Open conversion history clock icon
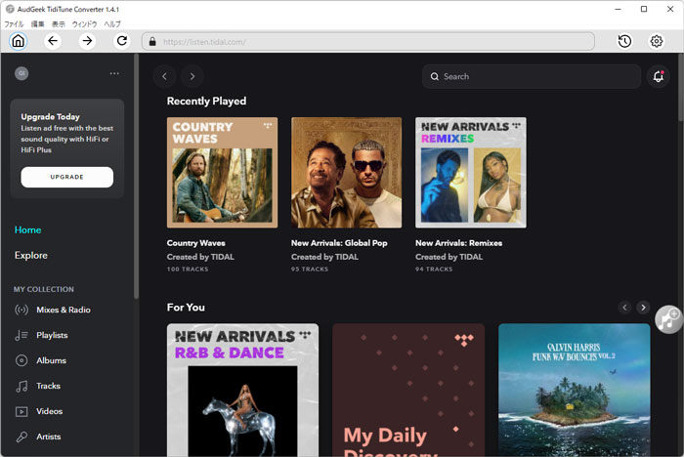This screenshot has width=684, height=457. (624, 41)
